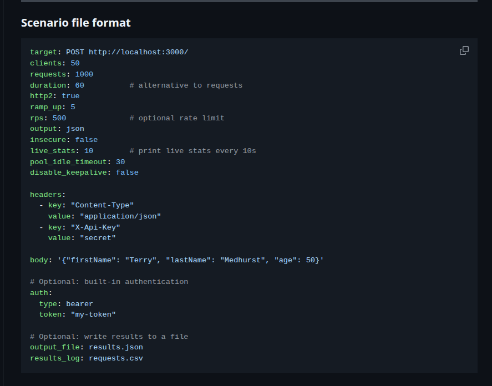Image resolution: width=492 pixels, height=386 pixels.
Task: Click the 'headers:' key line
Action: click(48, 195)
